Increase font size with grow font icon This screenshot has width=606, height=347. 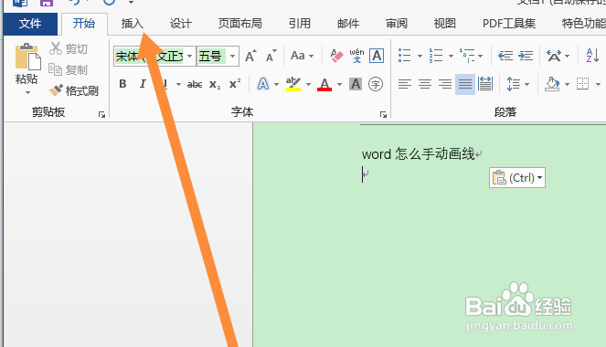pos(250,57)
